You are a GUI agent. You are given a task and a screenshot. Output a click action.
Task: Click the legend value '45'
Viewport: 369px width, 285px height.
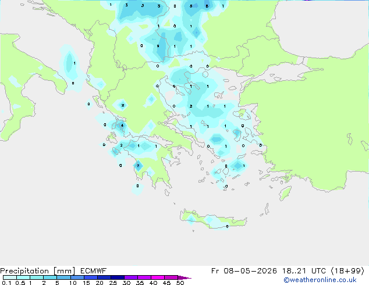pyautogui.click(x=166, y=283)
